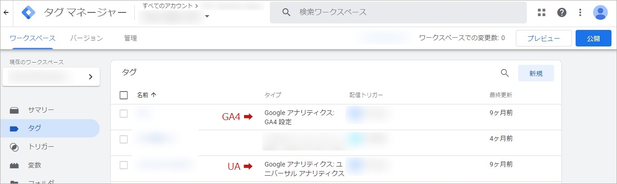Open the three-dot more options menu

tap(580, 12)
